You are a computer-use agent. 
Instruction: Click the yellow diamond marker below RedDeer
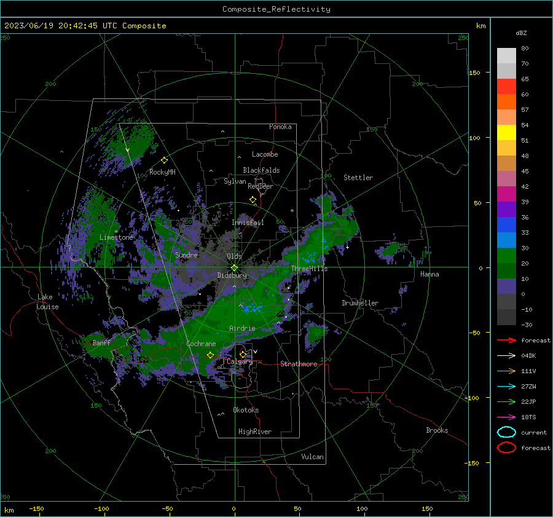253,200
